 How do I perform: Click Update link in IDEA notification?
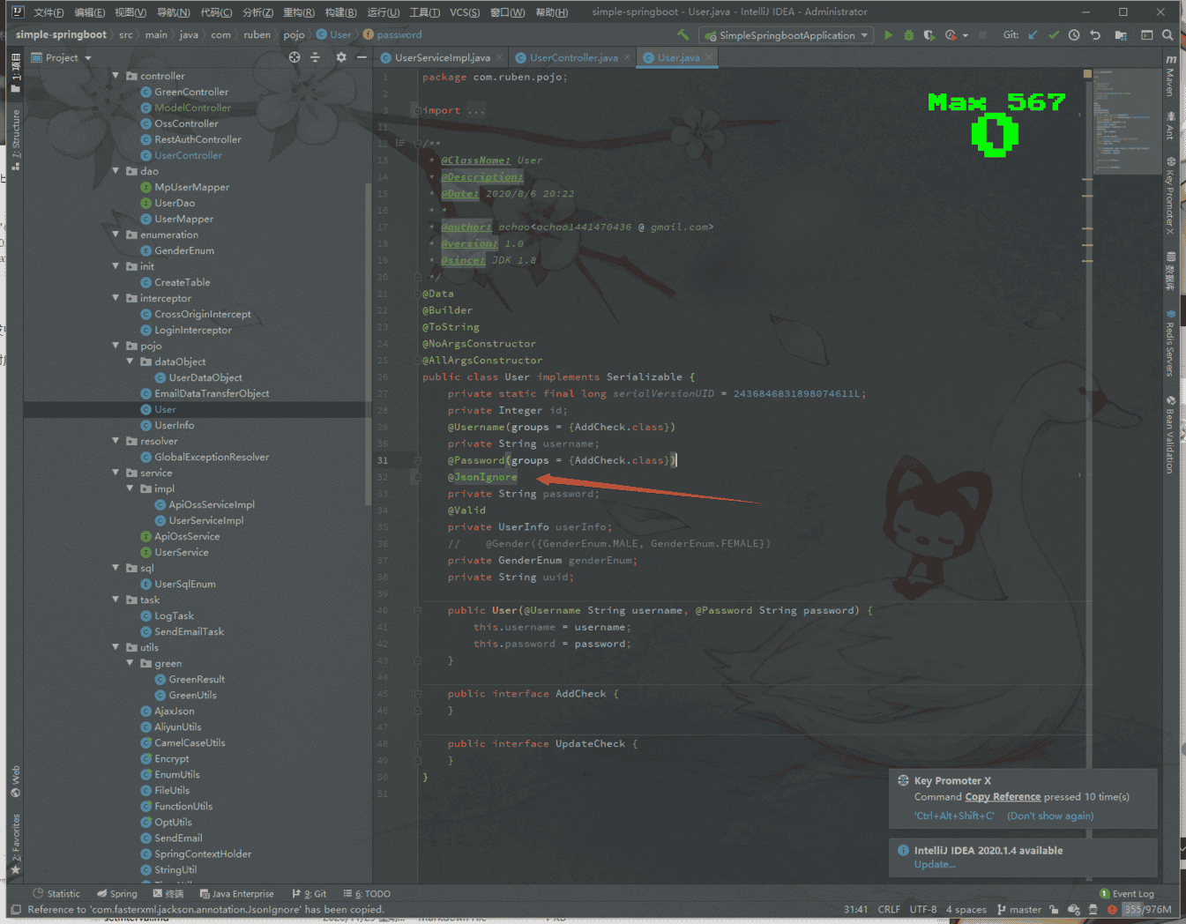[934, 865]
